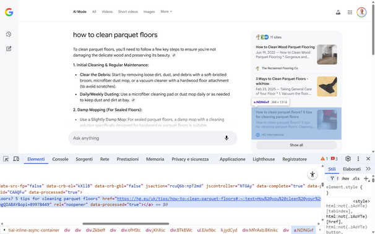The image size is (375, 234).
Task: Open AI Mode history clock icon
Action: tap(9, 34)
